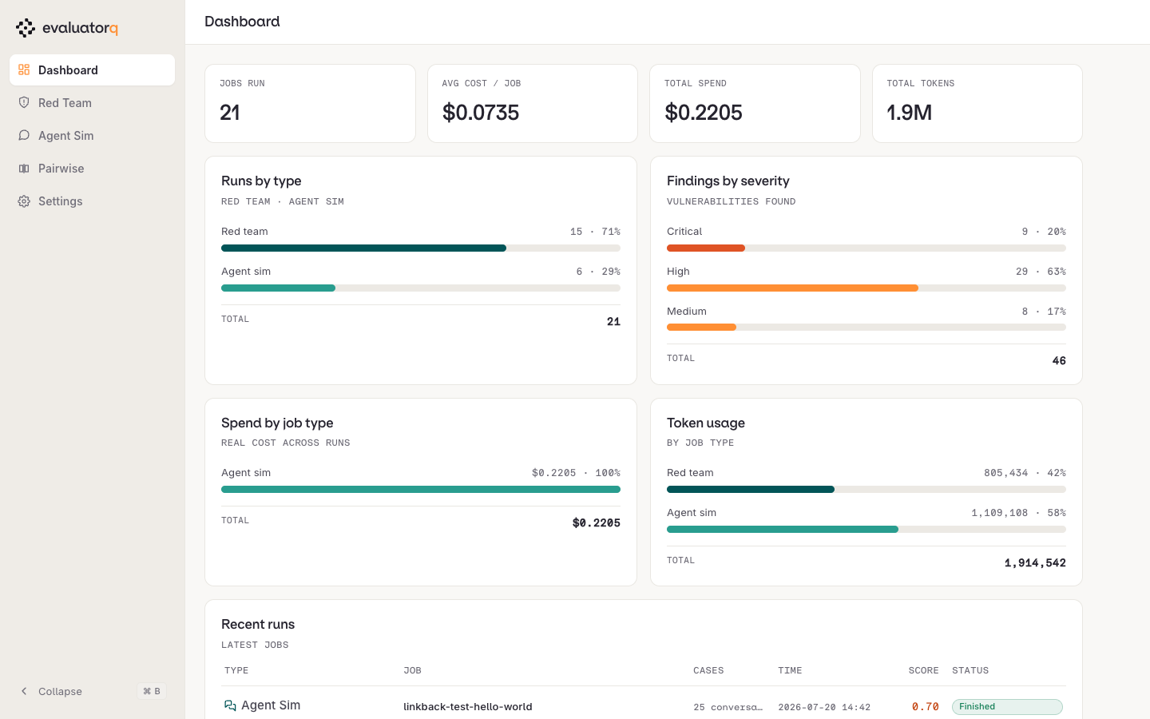The image size is (1150, 719).
Task: Click the Token usage heading
Action: [706, 423]
